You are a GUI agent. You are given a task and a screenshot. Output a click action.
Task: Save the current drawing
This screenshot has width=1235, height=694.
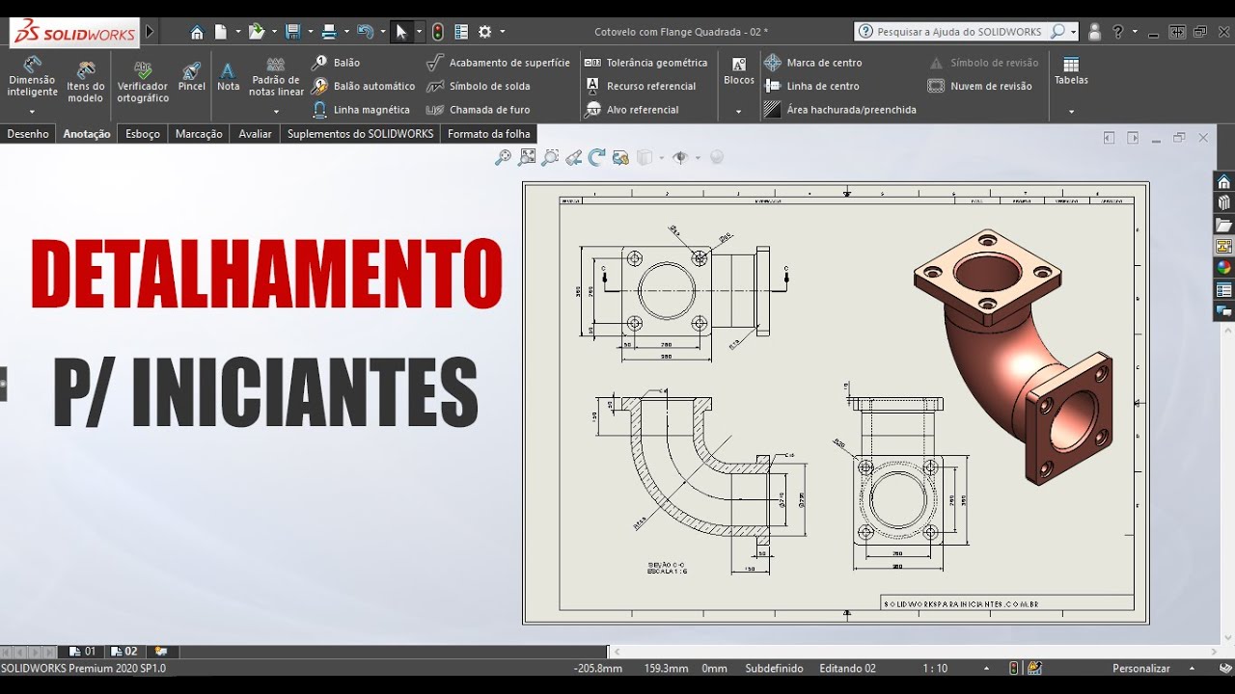coord(293,32)
